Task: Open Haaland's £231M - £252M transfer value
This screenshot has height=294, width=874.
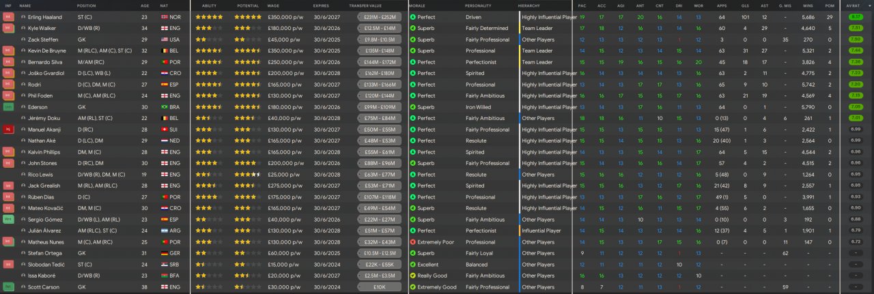Action: (380, 17)
